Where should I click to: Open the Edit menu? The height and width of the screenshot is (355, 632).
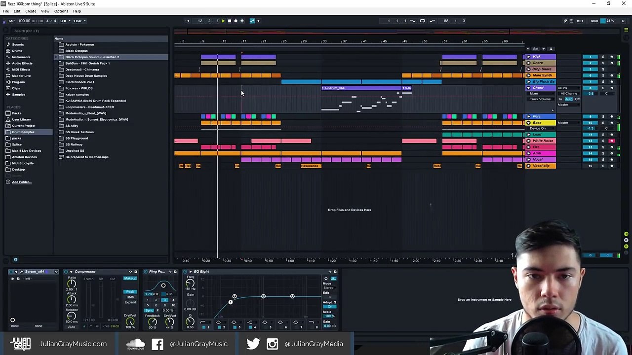(17, 11)
